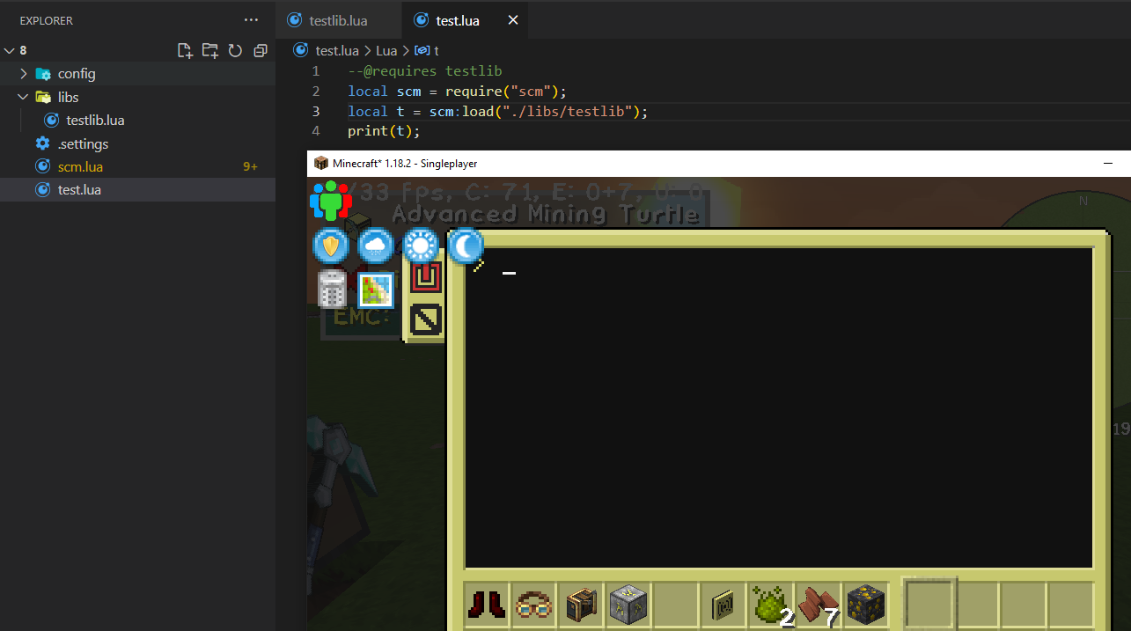1131x631 pixels.
Task: Select the gold ore block in inventory
Action: [867, 605]
